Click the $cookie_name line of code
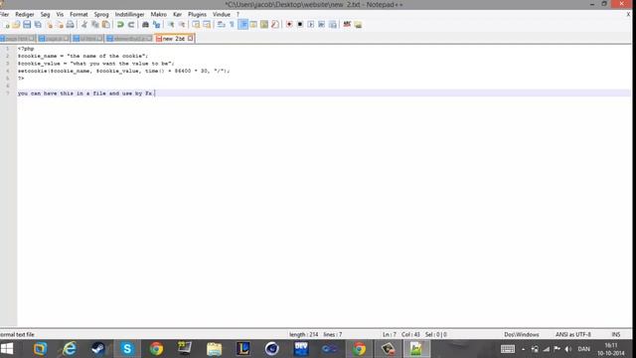Viewport: 636px width, 358px height. pyautogui.click(x=82, y=56)
